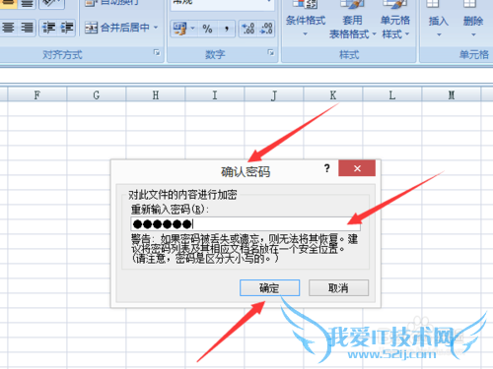
Task: Click the center align text icon
Action: (x=8, y=28)
